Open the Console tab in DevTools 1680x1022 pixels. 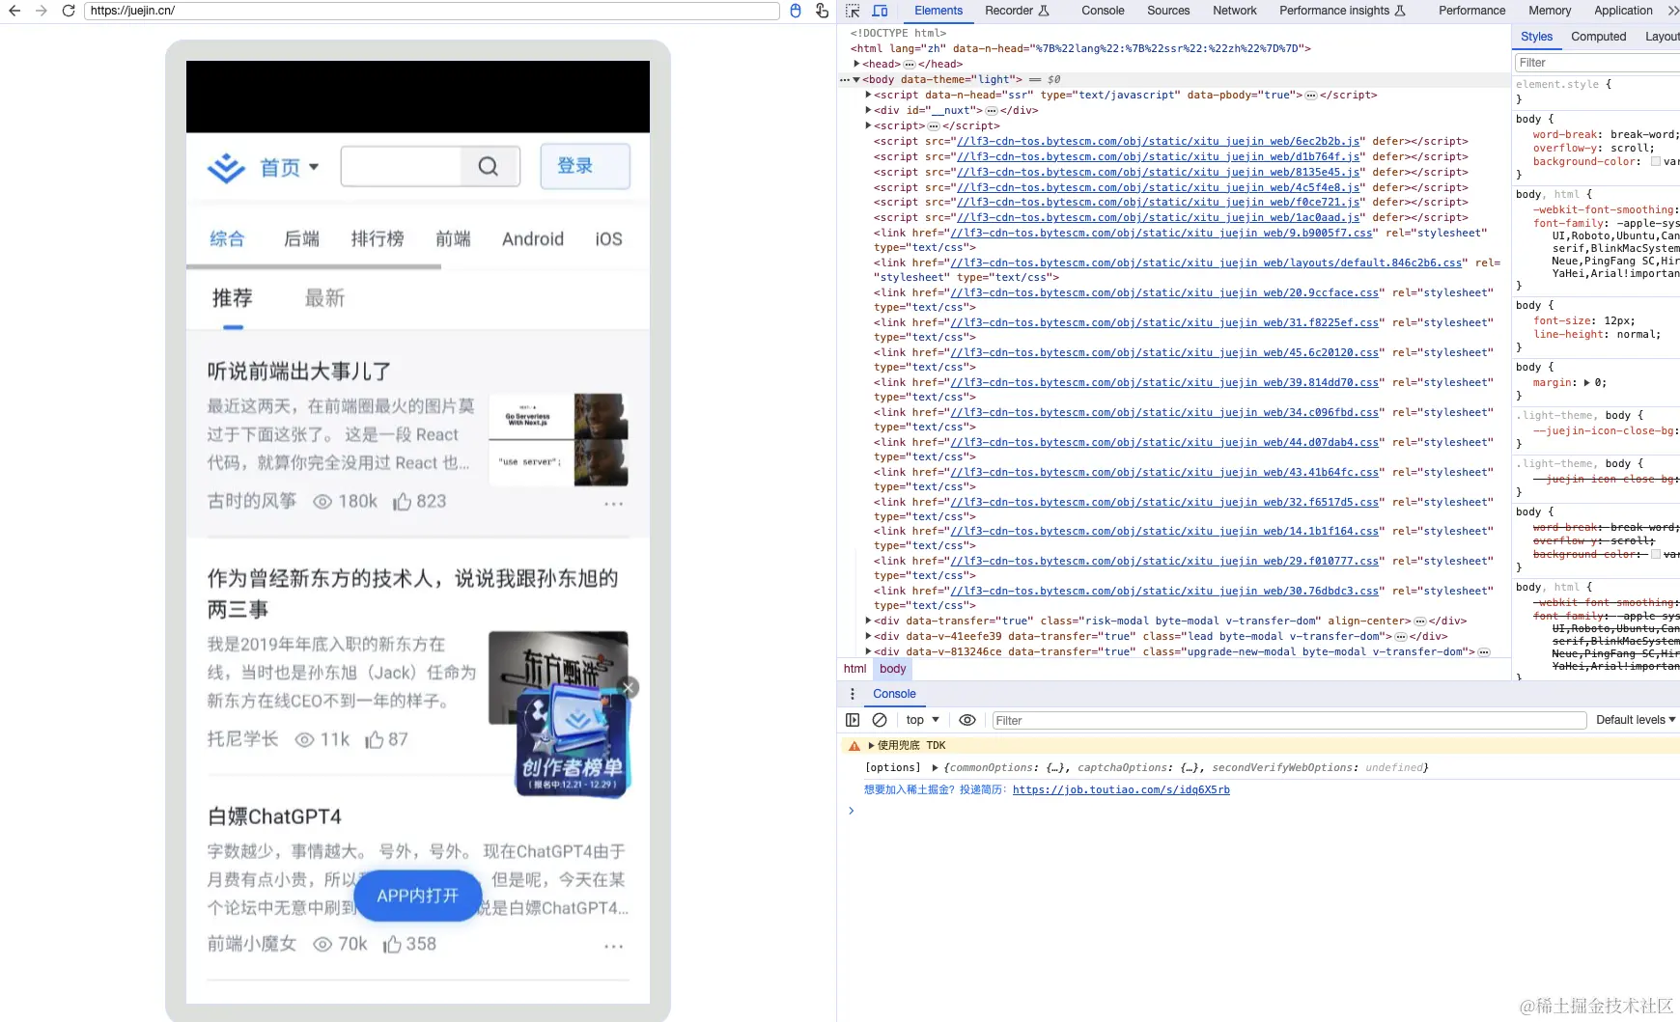(x=1103, y=11)
